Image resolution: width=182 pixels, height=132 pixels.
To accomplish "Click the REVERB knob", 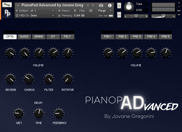I will pos(10,79).
